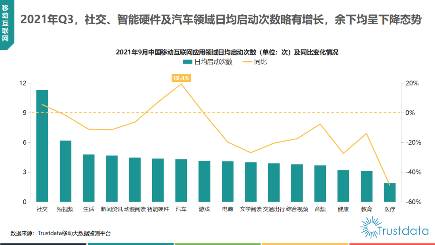The width and height of the screenshot is (435, 245).
Task: Click the -60% right axis label
Action: (x=412, y=202)
